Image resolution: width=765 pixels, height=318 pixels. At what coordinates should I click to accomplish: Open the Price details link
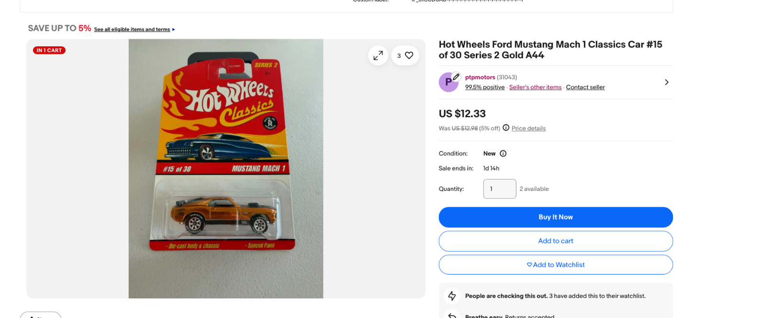528,128
